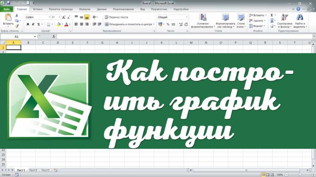Image resolution: width=316 pixels, height=177 pixels.
Task: Click the borders icon in Шрифт group
Action: tap(49, 24)
